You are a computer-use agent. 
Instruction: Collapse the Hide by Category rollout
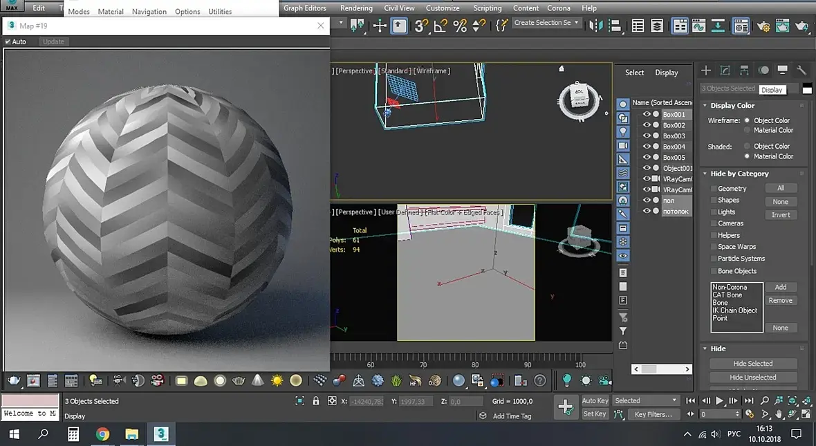739,174
